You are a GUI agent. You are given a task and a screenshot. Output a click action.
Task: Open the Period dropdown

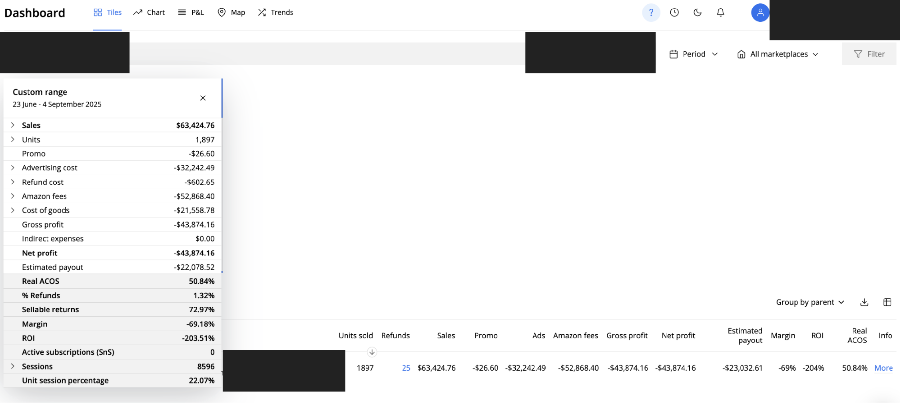coord(694,54)
